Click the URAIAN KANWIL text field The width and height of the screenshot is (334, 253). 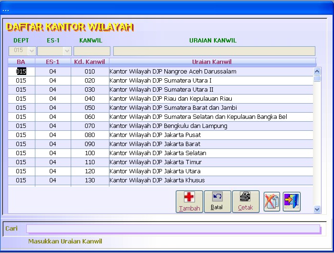click(214, 51)
